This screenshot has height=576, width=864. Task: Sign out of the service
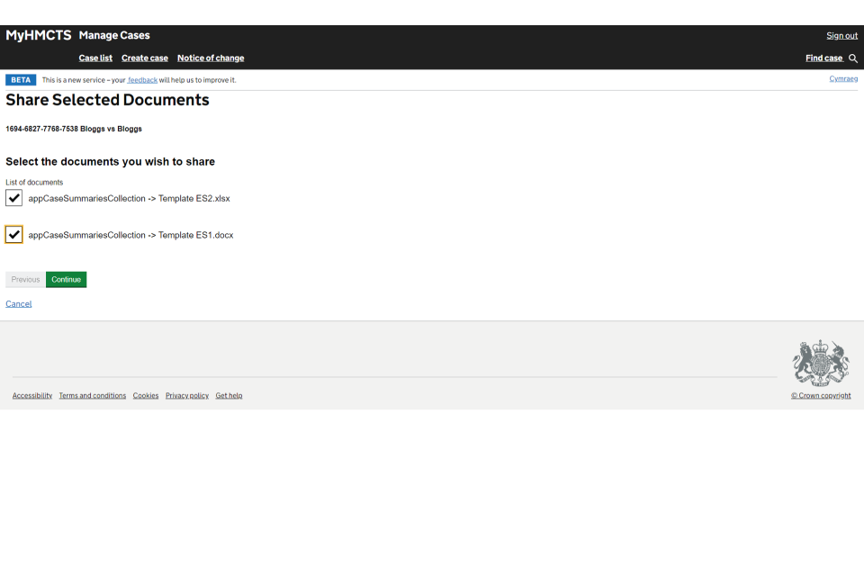(841, 36)
